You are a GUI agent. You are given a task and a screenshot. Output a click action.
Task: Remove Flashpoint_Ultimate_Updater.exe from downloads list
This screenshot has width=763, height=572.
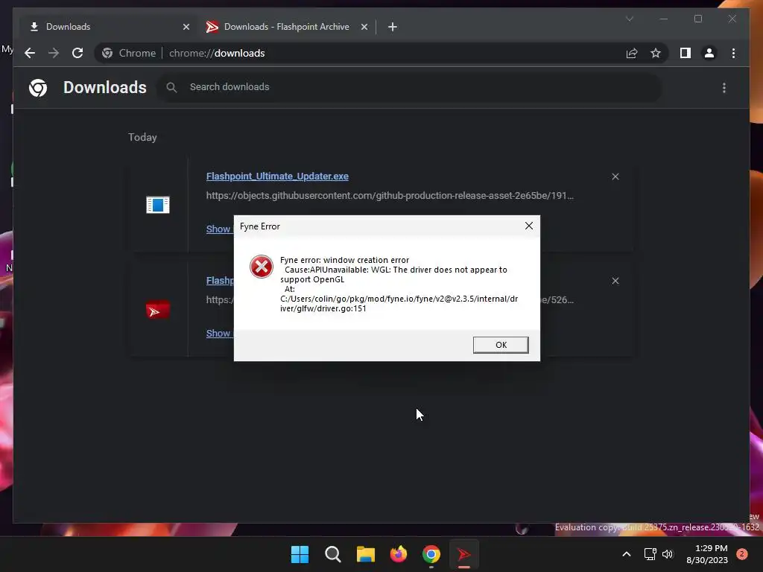pos(615,177)
